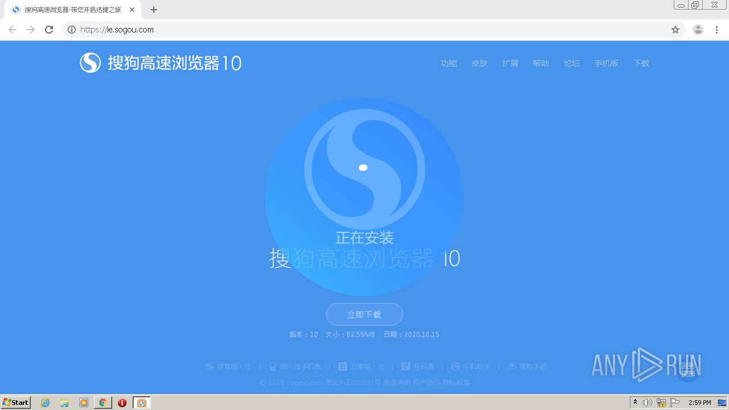Screen dimensions: 729x410
Task: Click the 2:59 PM system clock
Action: [x=700, y=403]
